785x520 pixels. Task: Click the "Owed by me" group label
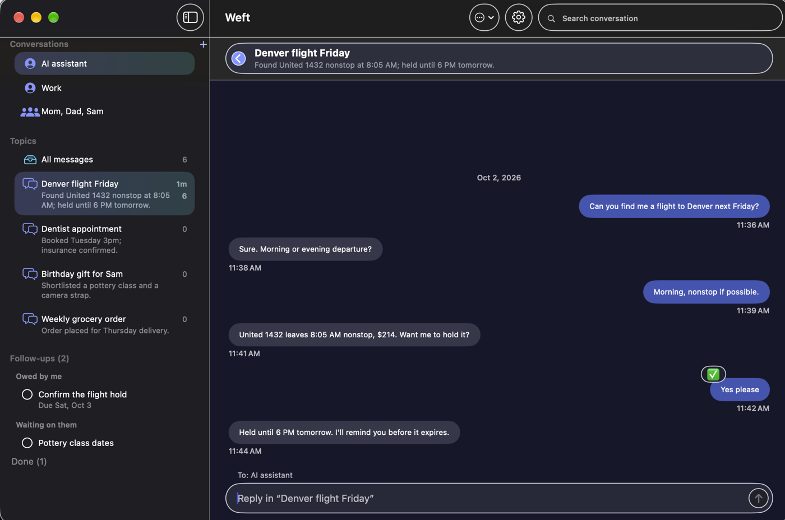39,377
